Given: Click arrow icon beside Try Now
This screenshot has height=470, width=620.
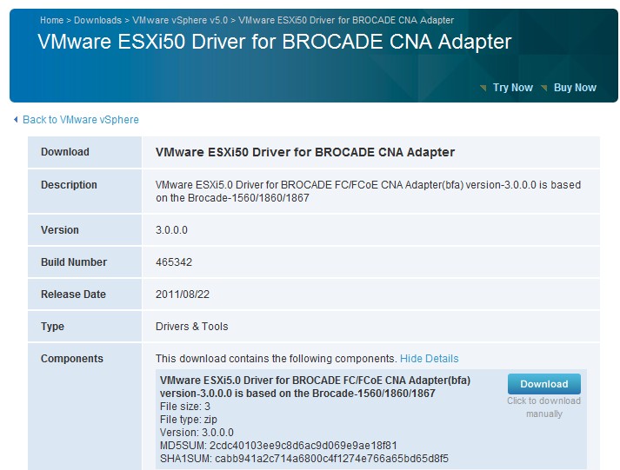Looking at the screenshot, I should point(483,88).
